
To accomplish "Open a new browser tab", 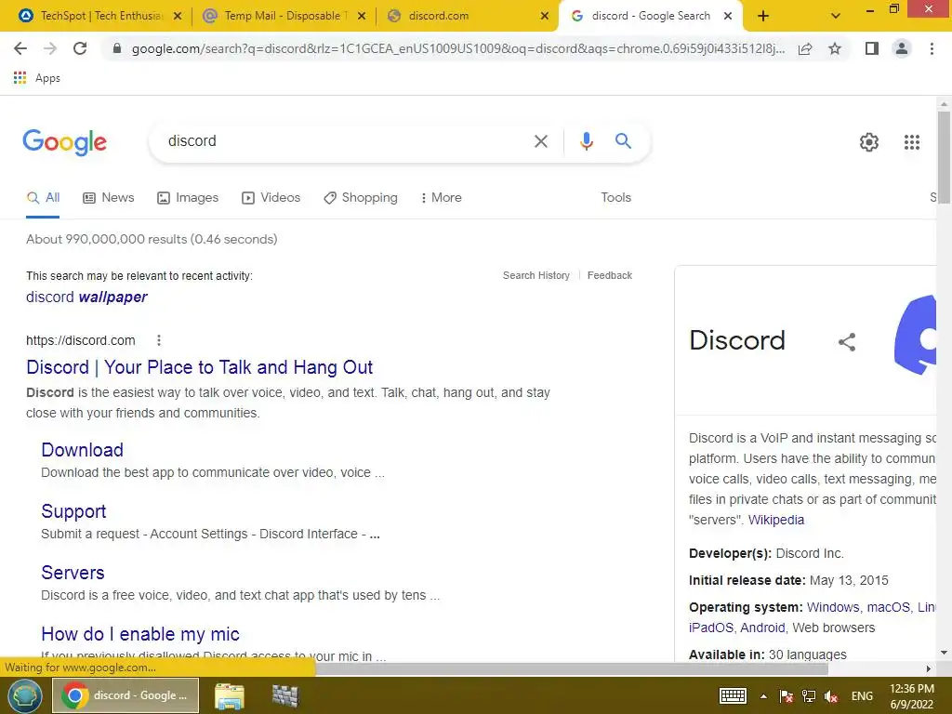I will pyautogui.click(x=763, y=16).
